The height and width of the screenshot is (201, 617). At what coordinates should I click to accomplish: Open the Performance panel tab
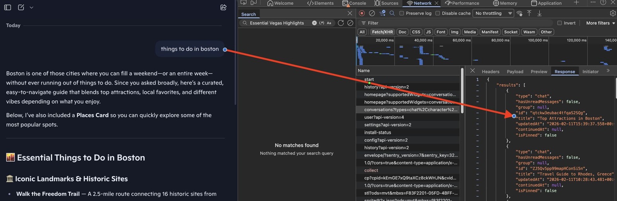click(462, 3)
